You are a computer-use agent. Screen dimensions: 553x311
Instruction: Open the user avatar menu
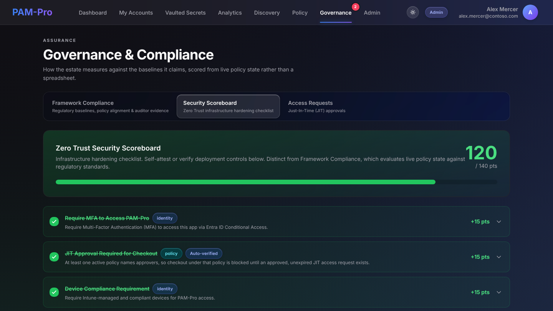[x=530, y=12]
